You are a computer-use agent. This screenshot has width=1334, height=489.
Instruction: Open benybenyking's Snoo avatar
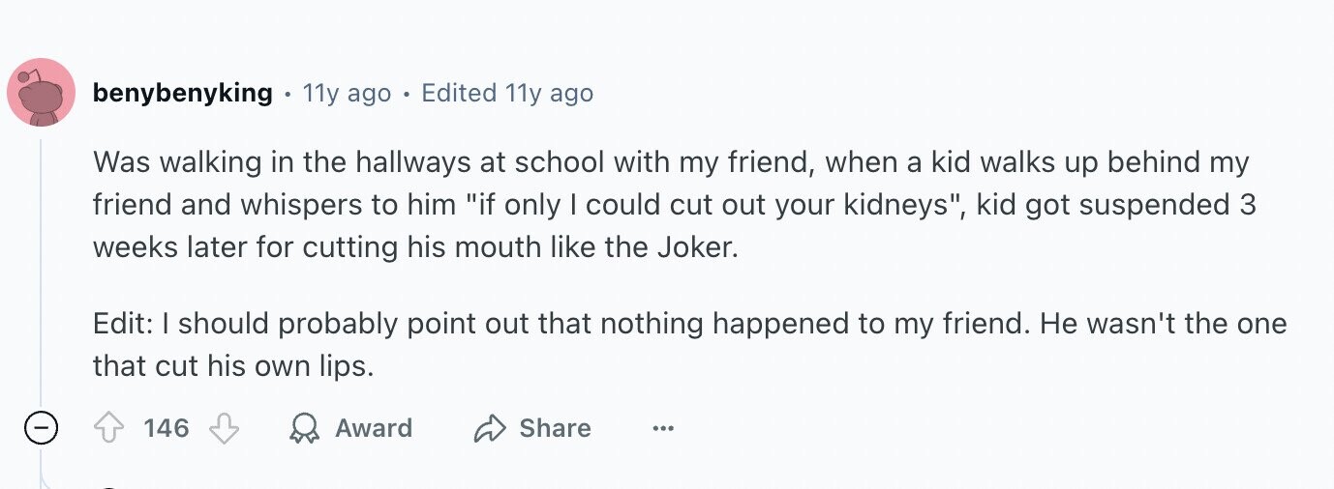[41, 93]
